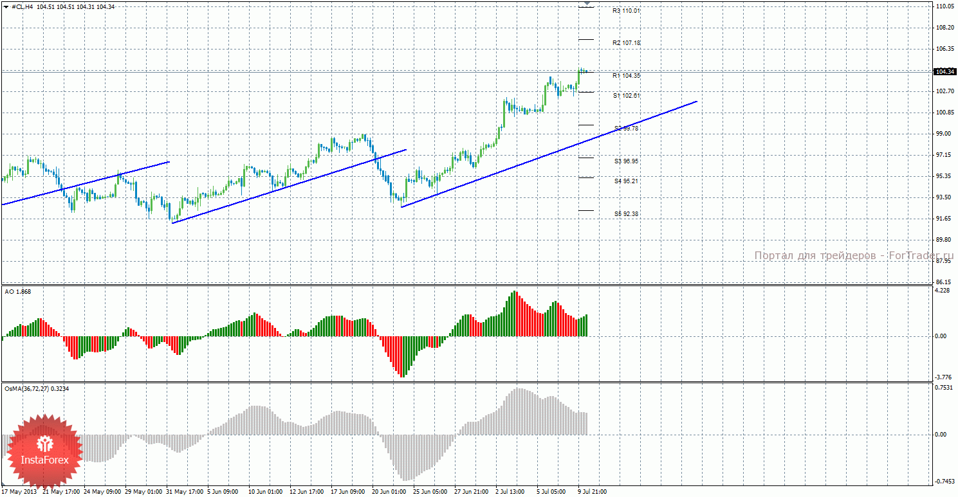Click the OsMA(36,72,27) 0.3234 indicator label

coord(37,388)
